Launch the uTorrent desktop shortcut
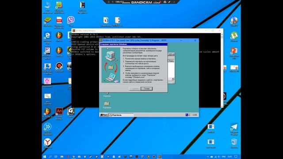Image resolution: width=283 pixels, height=159 pixels. coord(234,37)
